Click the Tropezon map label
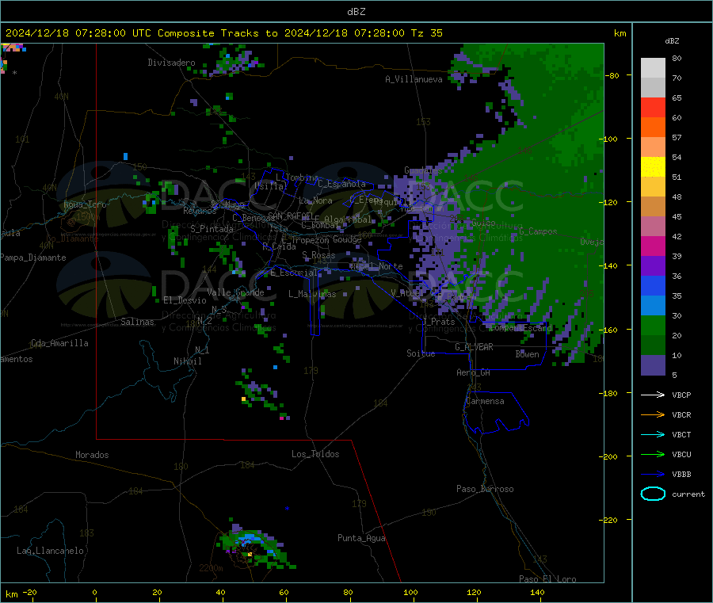 tap(310, 239)
